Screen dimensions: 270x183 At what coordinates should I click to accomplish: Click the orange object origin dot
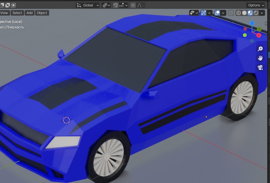click(x=206, y=117)
